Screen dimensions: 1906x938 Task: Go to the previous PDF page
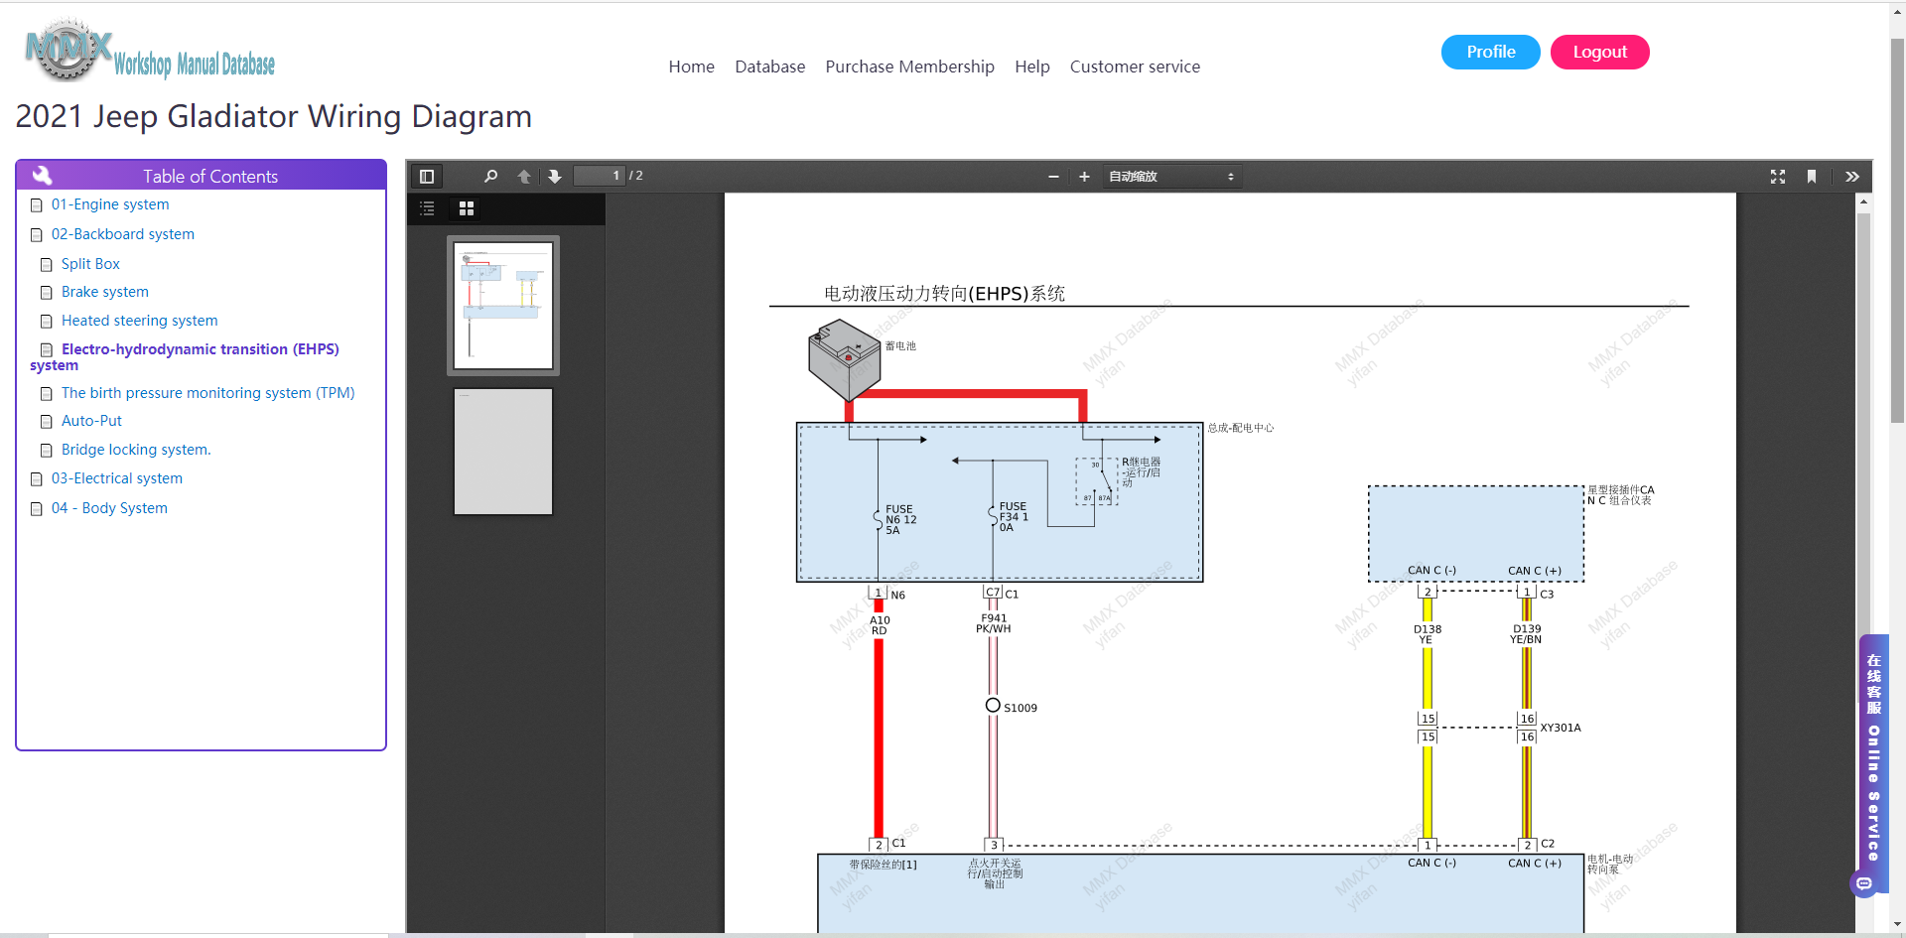click(x=524, y=177)
